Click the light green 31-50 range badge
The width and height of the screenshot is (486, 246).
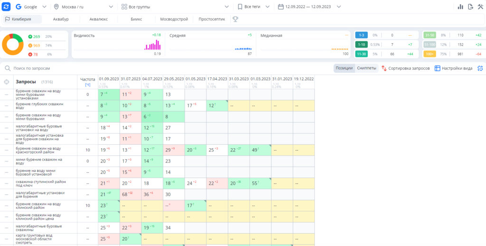430,35
